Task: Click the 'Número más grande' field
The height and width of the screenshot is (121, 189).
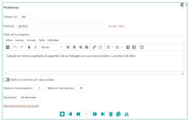Action: tap(81, 88)
